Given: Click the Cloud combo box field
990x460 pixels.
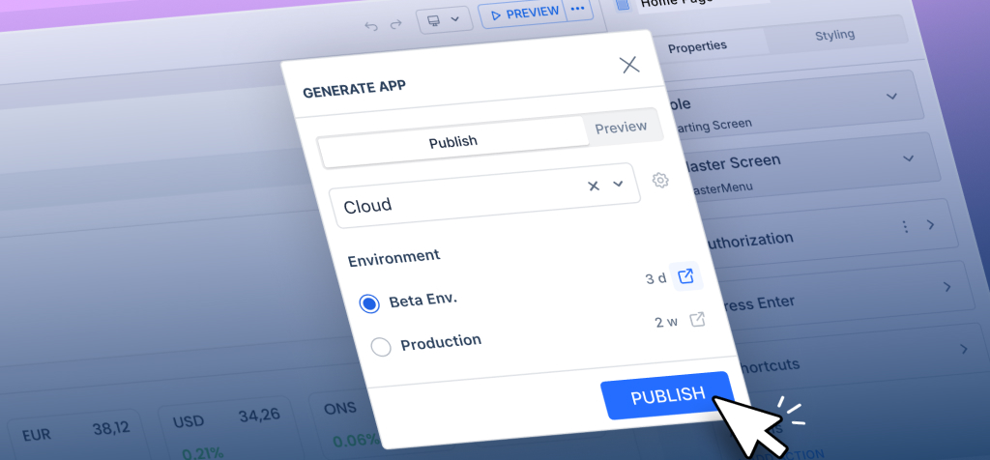Looking at the screenshot, I should pyautogui.click(x=485, y=196).
